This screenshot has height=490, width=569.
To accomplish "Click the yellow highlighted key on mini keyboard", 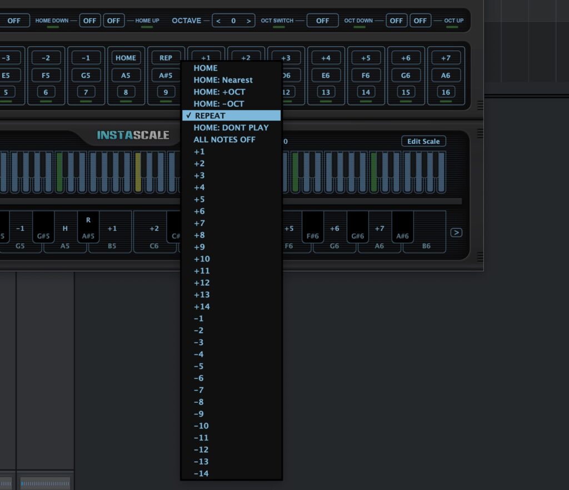I will coord(138,172).
